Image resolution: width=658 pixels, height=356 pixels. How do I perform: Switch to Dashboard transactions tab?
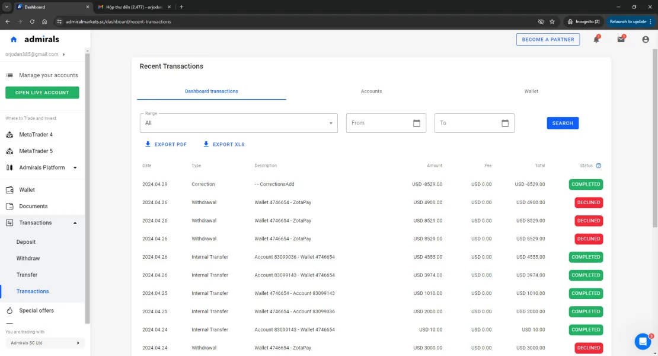point(212,91)
